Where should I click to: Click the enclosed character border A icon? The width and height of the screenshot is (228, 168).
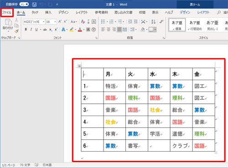point(94,22)
